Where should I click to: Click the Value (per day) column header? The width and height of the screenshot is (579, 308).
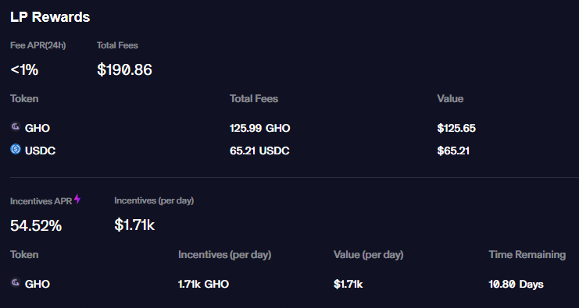(369, 255)
